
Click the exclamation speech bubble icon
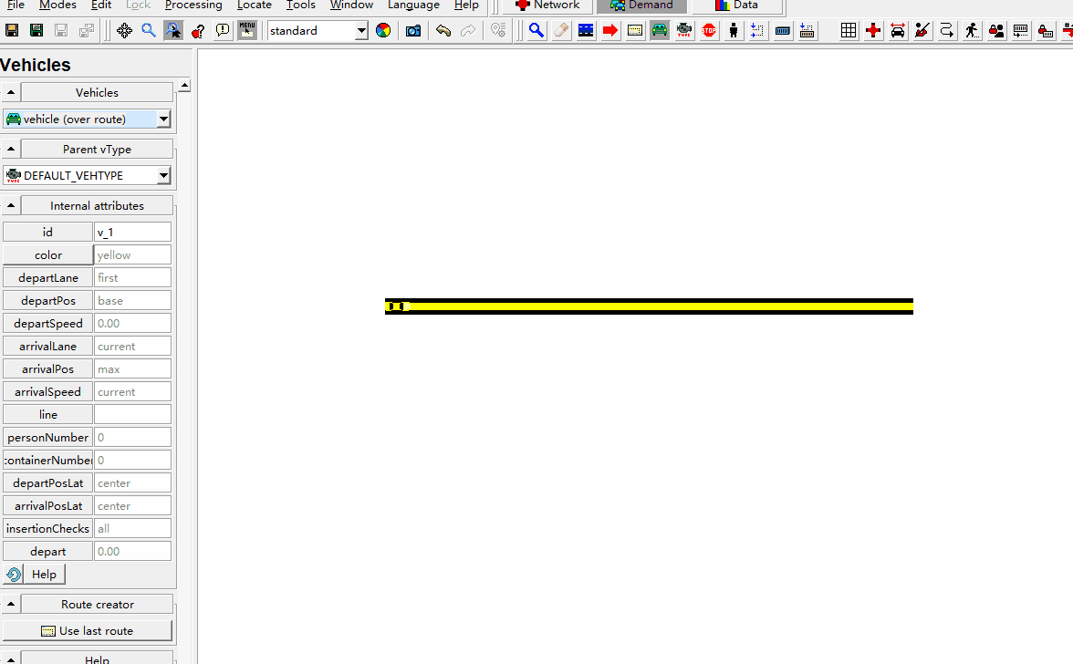pyautogui.click(x=223, y=31)
